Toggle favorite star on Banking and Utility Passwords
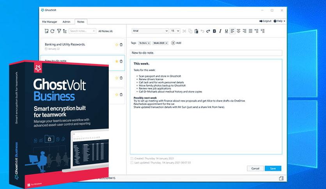This screenshot has height=189, width=326. [x=117, y=45]
